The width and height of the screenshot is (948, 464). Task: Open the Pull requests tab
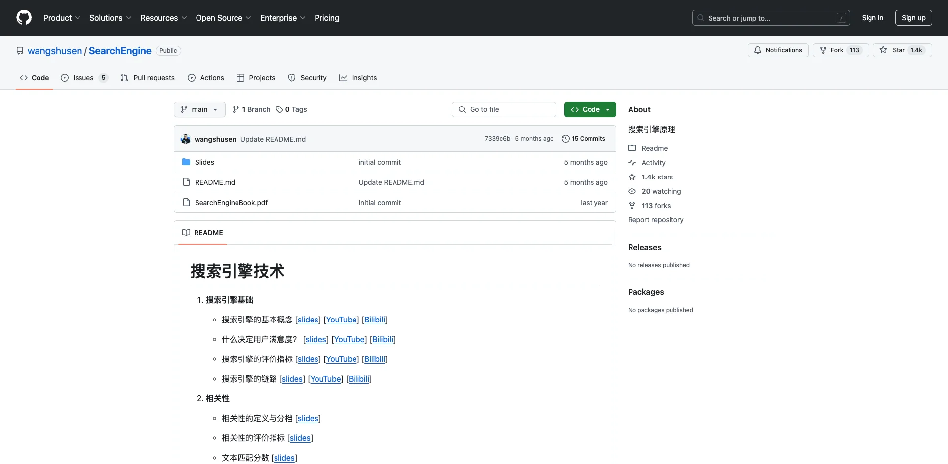click(x=148, y=78)
